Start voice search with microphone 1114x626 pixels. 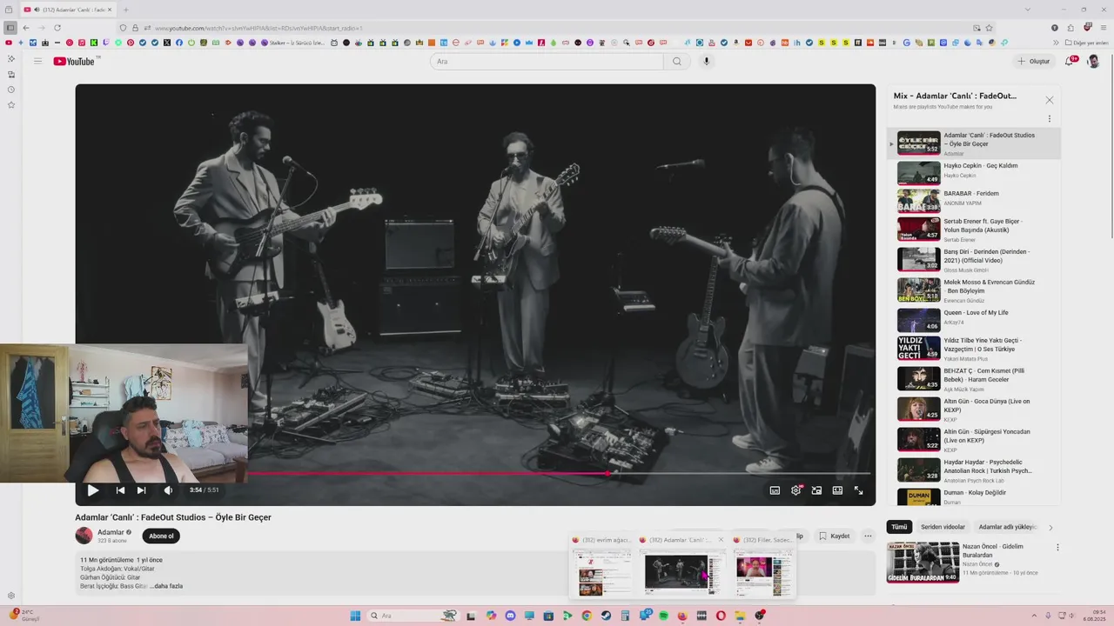pyautogui.click(x=707, y=61)
